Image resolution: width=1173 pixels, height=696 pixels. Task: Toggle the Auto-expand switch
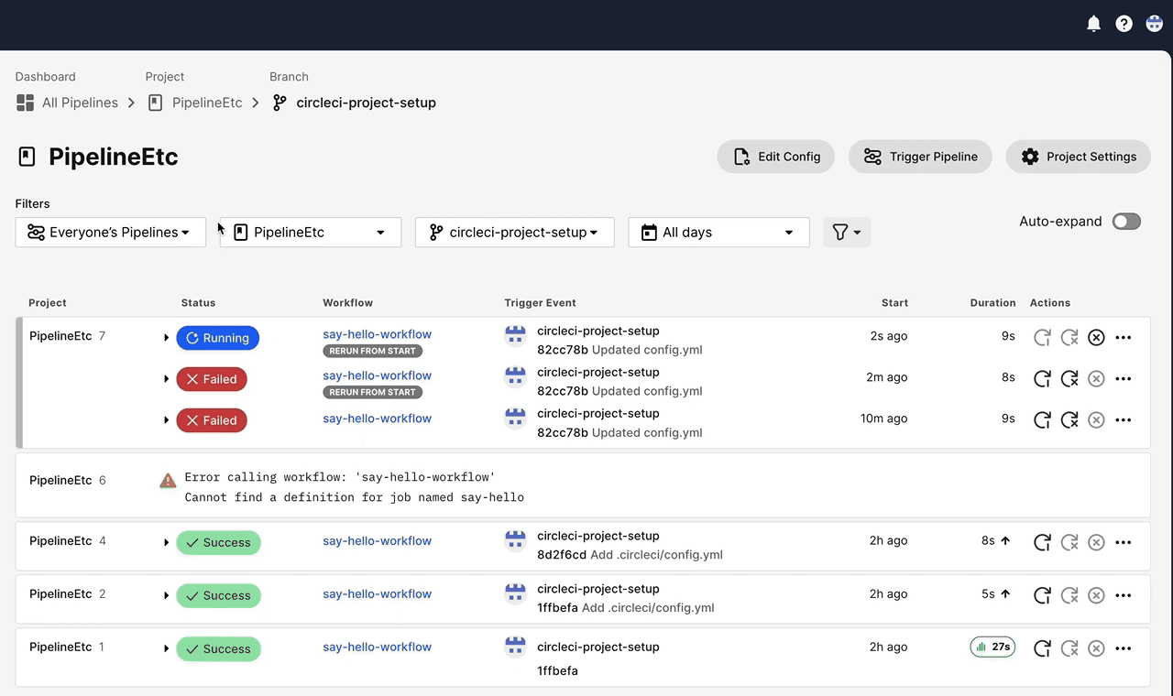click(1126, 222)
